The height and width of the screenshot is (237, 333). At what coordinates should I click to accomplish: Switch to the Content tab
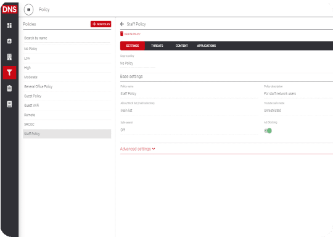click(181, 46)
